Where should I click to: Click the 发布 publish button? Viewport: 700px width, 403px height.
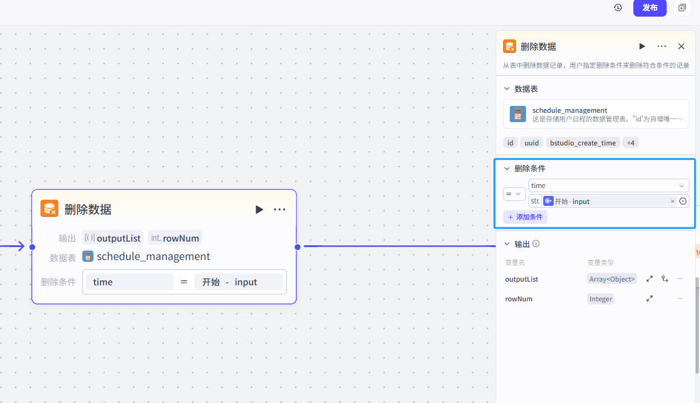pos(649,7)
